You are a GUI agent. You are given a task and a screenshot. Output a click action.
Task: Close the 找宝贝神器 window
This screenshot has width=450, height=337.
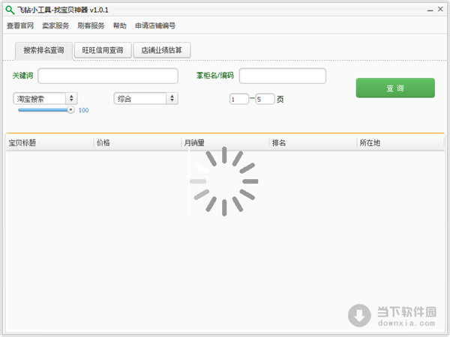point(440,10)
